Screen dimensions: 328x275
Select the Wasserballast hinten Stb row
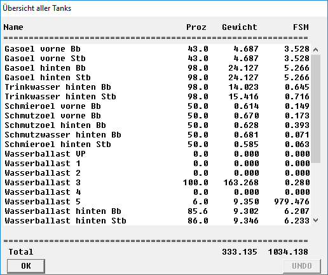point(157,221)
